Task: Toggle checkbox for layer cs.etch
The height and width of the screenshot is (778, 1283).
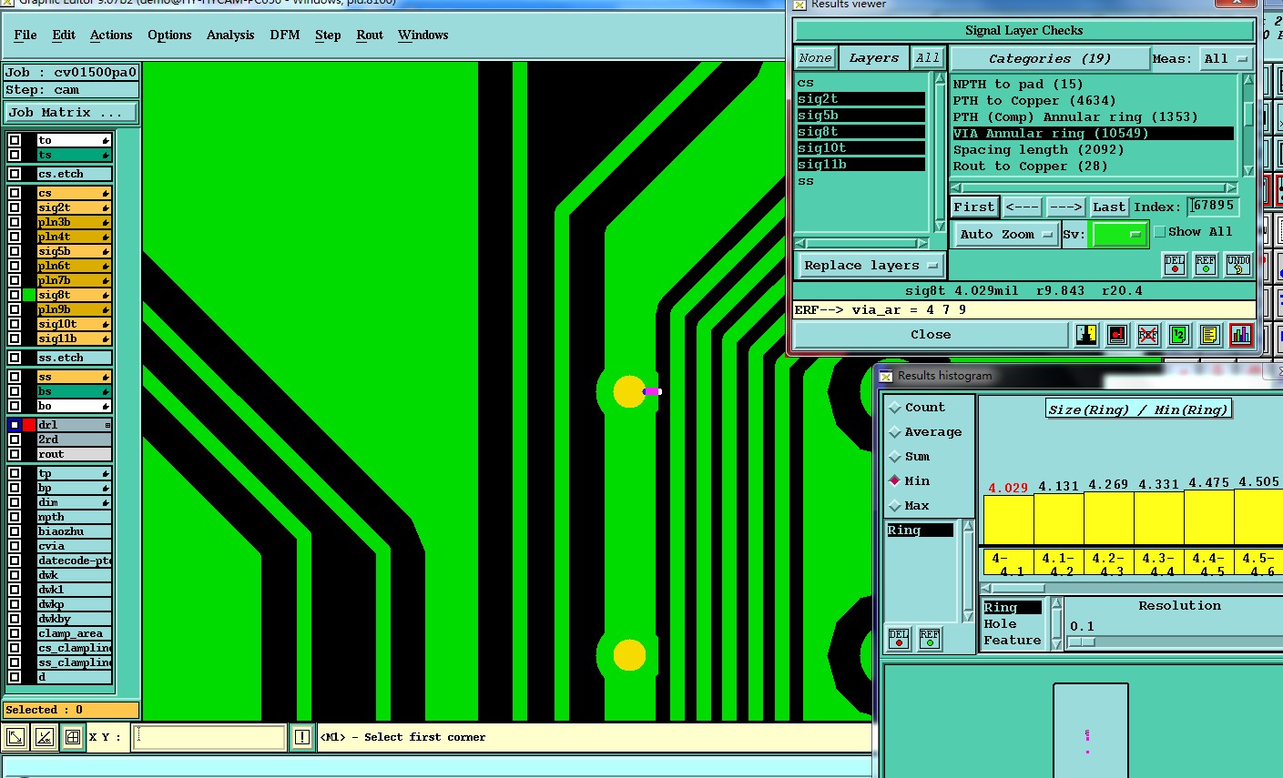Action: (x=15, y=174)
